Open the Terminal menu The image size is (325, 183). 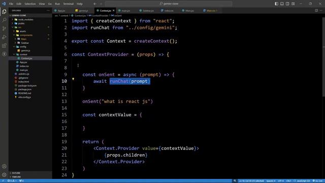[x=69, y=4]
